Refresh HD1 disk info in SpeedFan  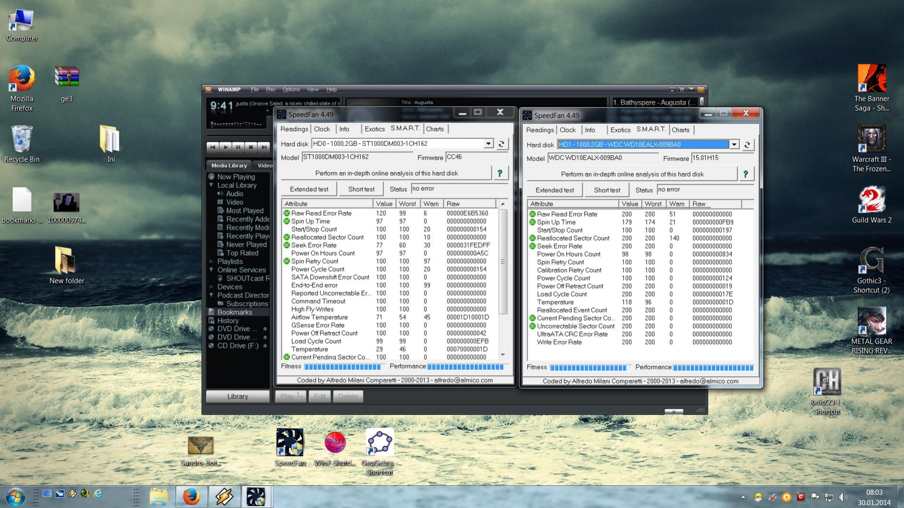[x=747, y=145]
